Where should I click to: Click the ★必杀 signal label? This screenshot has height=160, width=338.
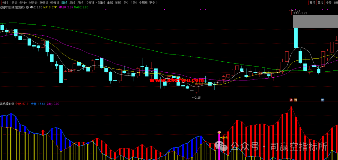click(223, 137)
